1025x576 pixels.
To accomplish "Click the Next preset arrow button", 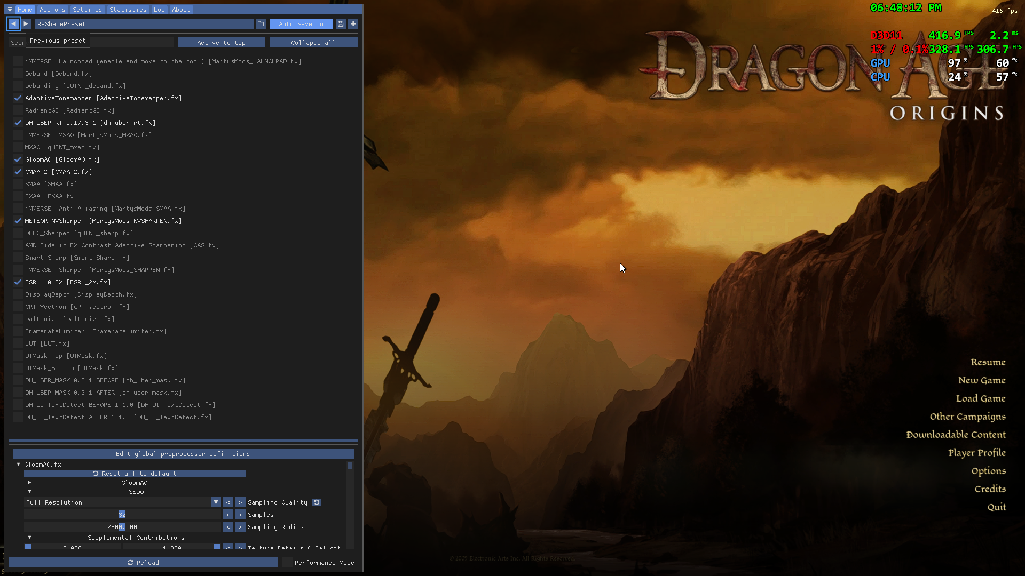I will [x=26, y=24].
